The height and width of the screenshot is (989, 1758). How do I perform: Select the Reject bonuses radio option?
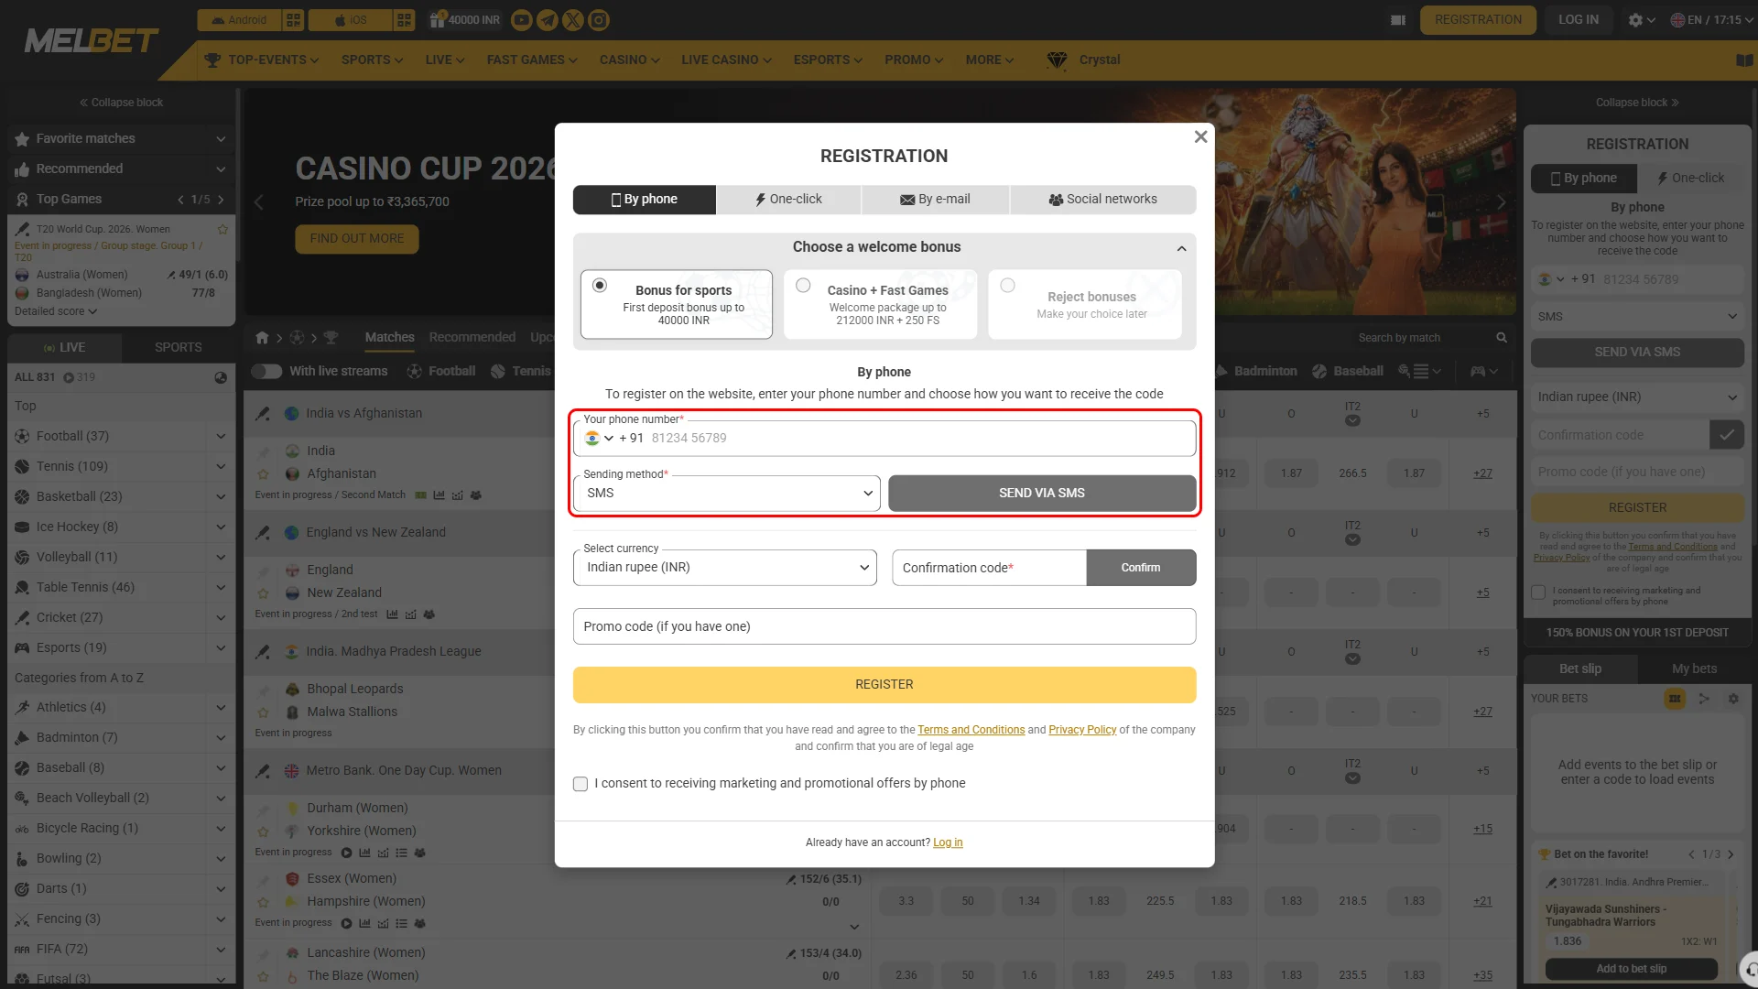[1007, 286]
